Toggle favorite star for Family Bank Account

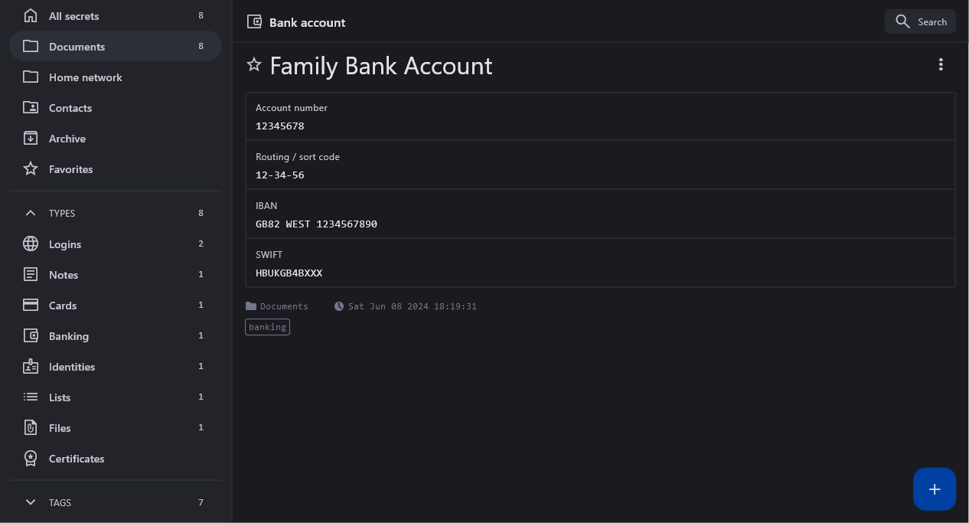tap(254, 65)
